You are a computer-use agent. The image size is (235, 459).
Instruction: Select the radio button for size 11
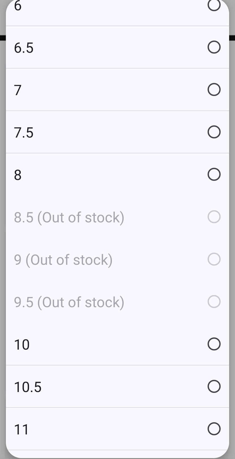[214, 429]
